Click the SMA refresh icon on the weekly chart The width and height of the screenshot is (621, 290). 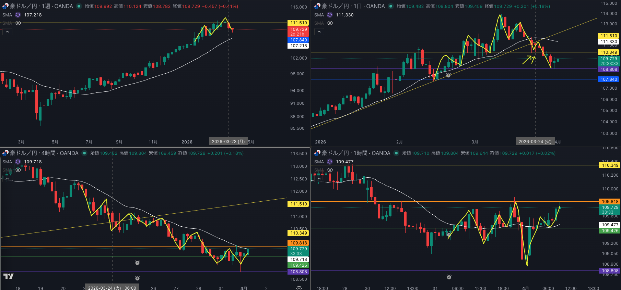tap(18, 15)
